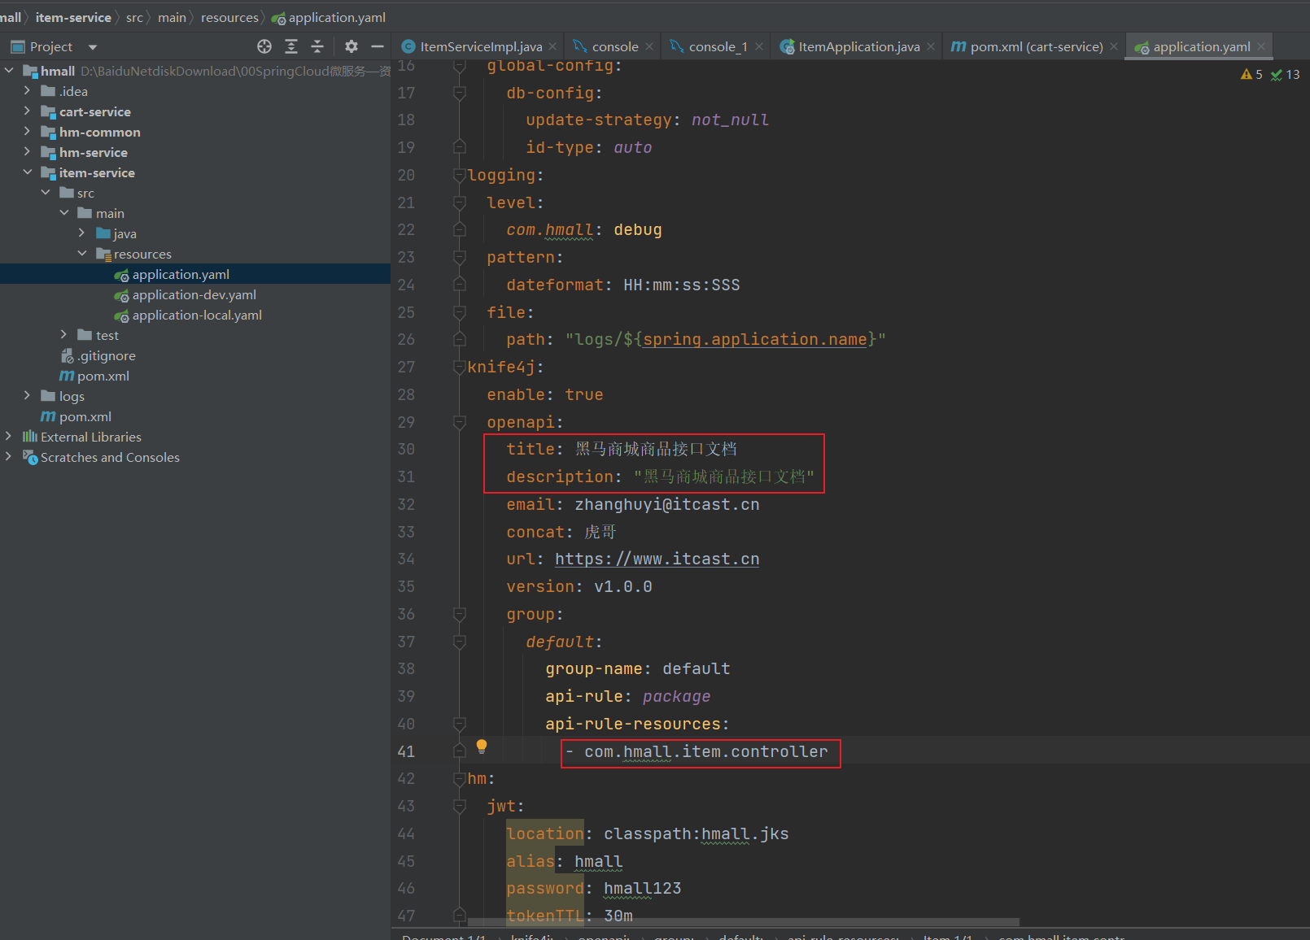
Task: Expand the hm-common module
Action: click(x=27, y=132)
